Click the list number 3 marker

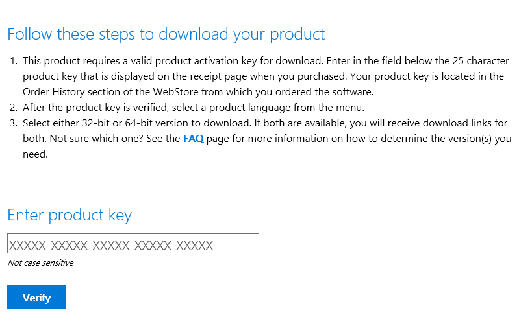pyautogui.click(x=14, y=123)
